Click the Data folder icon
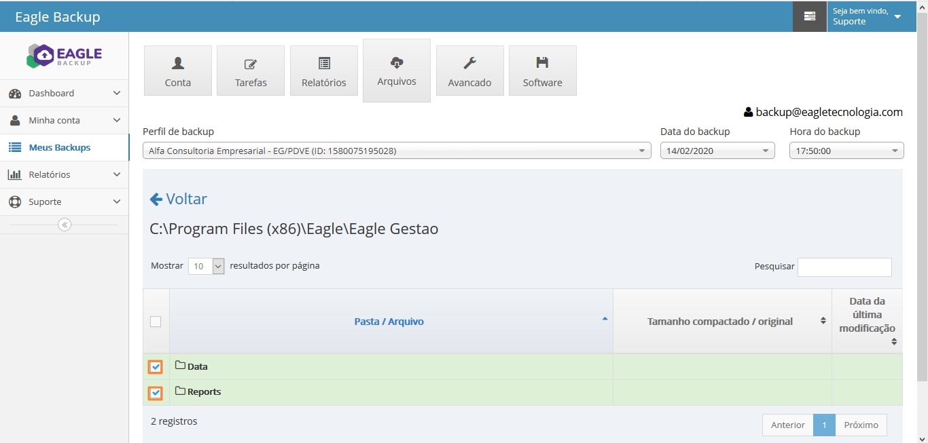Viewport: 928px width, 443px height. [180, 366]
